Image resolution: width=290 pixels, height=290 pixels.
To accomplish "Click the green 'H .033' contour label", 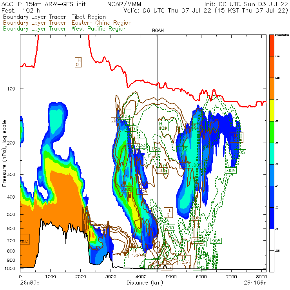I will [140, 143].
